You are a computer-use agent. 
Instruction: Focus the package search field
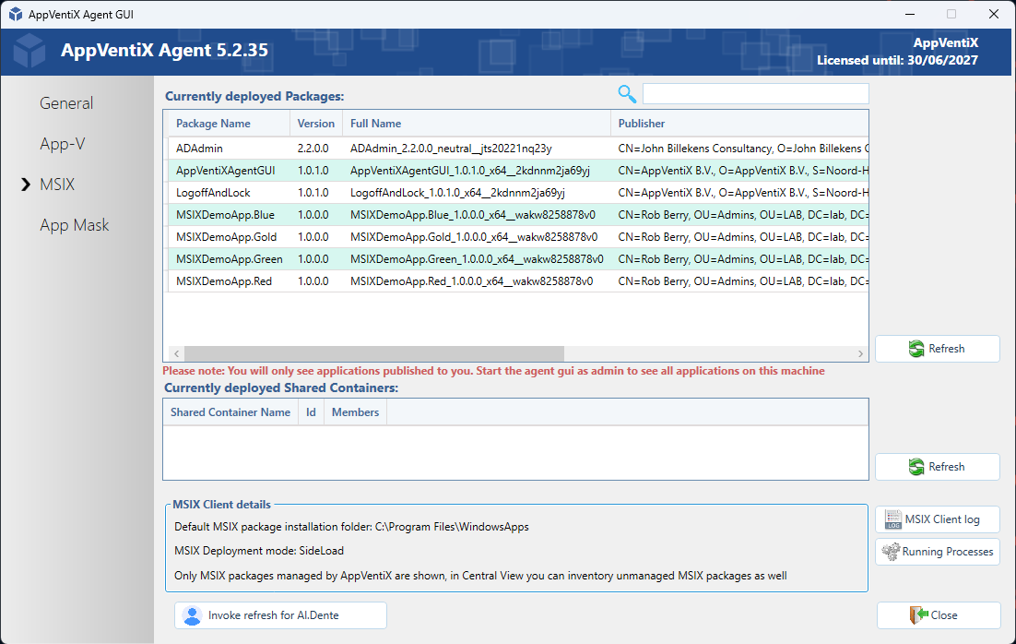[755, 94]
